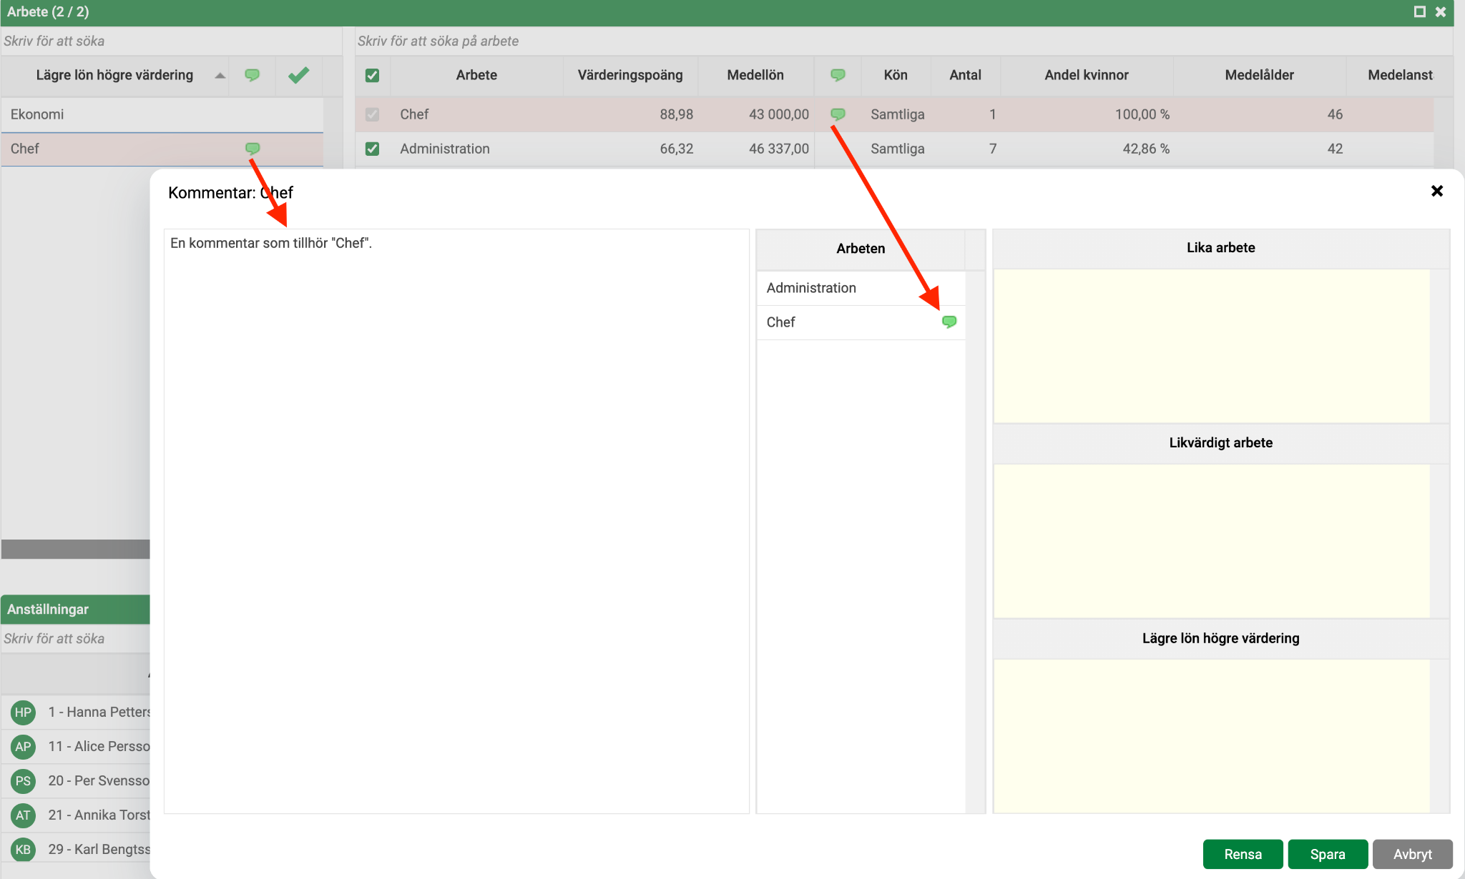The height and width of the screenshot is (879, 1465).
Task: Select Chef in Arbeten list
Action: coord(861,322)
